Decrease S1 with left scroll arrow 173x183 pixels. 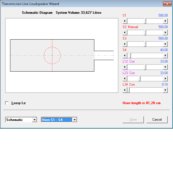[x=125, y=21]
